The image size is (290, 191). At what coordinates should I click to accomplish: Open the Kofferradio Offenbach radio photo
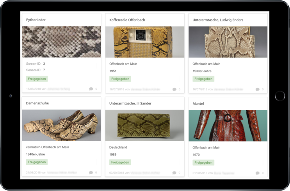pos(144,42)
